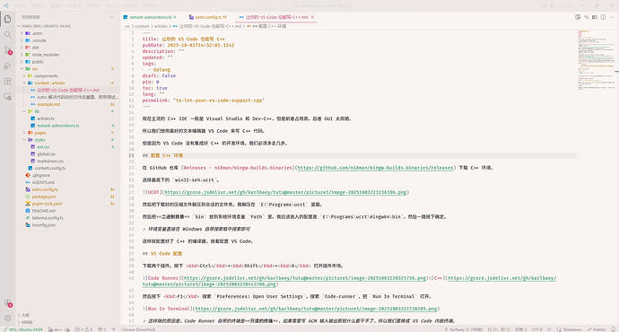Collapse the lib folder
The height and width of the screenshot is (332, 619).
coord(37,111)
